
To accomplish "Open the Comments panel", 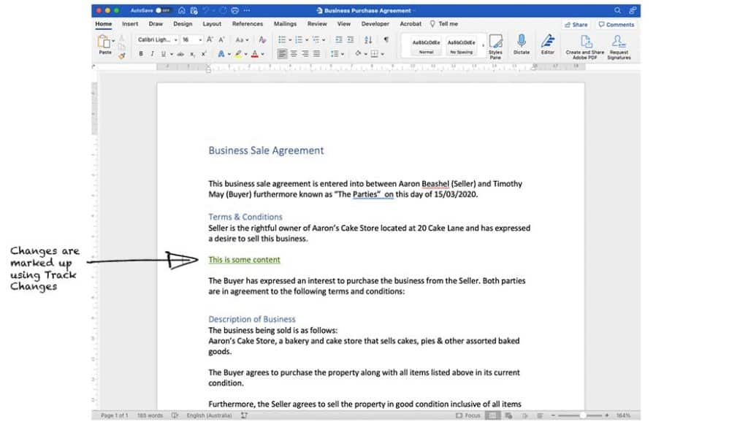I will (x=617, y=24).
